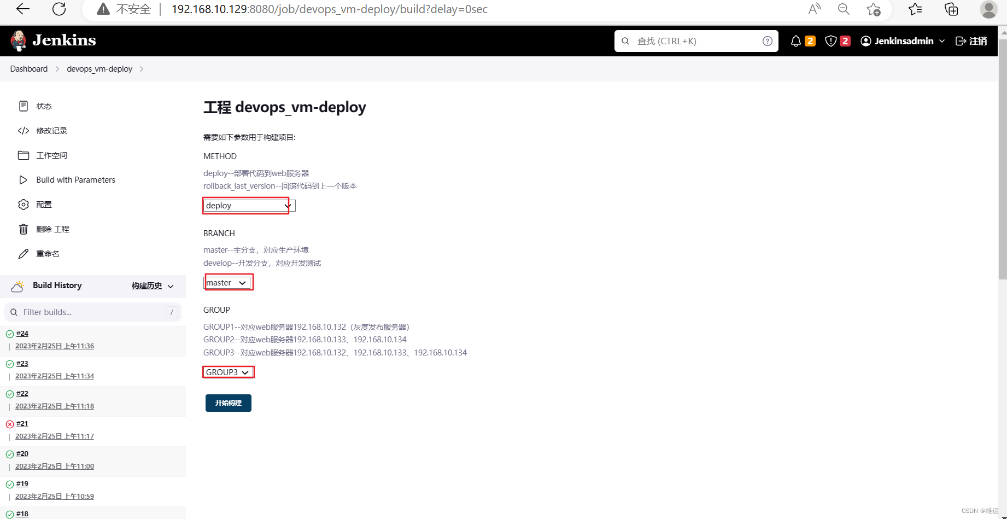
Task: Reload the page with refresh icon
Action: [59, 9]
